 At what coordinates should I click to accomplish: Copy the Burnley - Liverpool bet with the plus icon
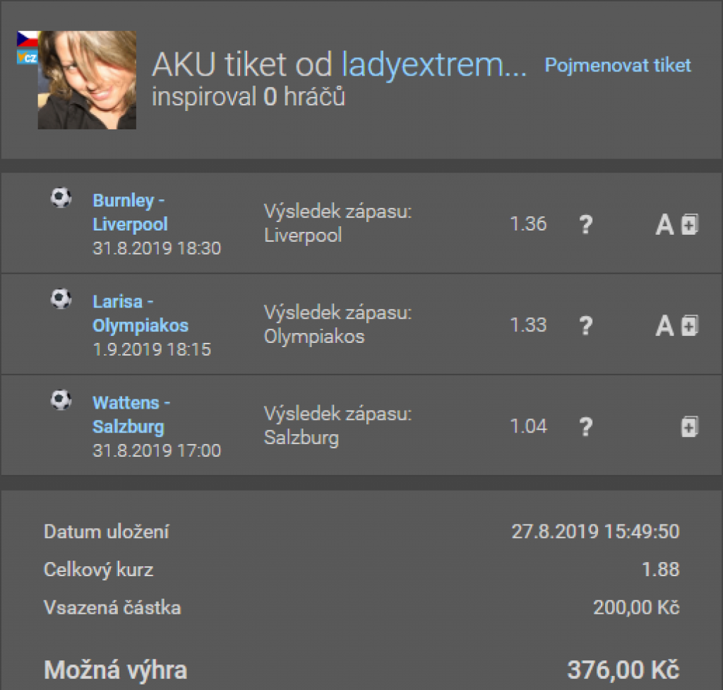tap(689, 225)
